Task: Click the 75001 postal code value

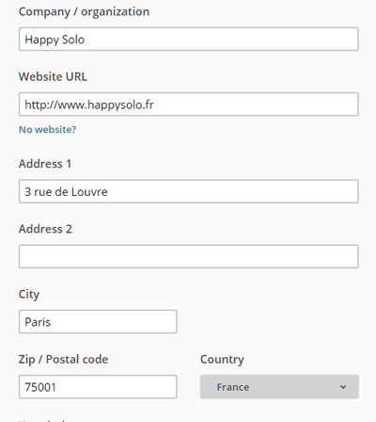Action: click(40, 387)
